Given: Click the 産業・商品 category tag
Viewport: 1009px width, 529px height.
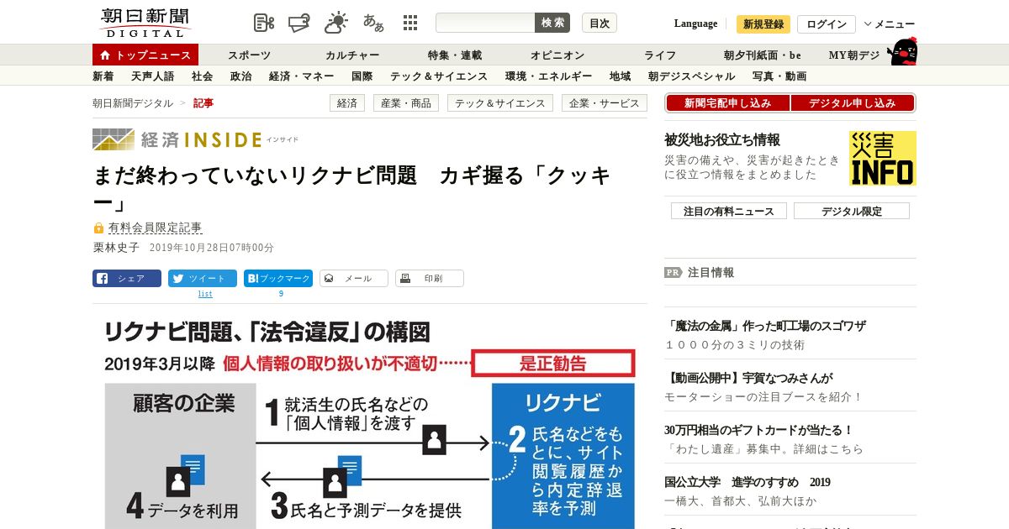Looking at the screenshot, I should pos(406,103).
